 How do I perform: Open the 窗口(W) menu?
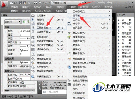pyautogui.click(x=26, y=11)
